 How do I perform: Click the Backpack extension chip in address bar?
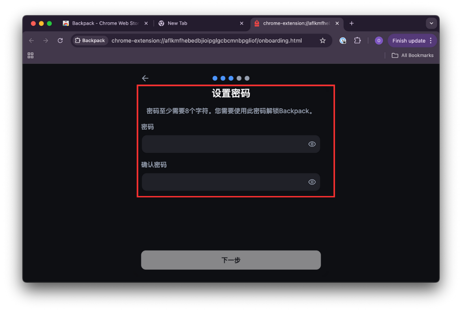(x=90, y=41)
